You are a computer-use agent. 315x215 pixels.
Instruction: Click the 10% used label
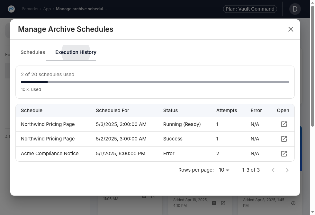[x=31, y=89]
